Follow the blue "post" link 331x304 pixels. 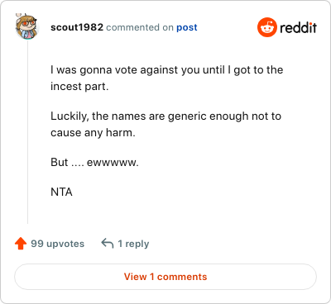[187, 27]
